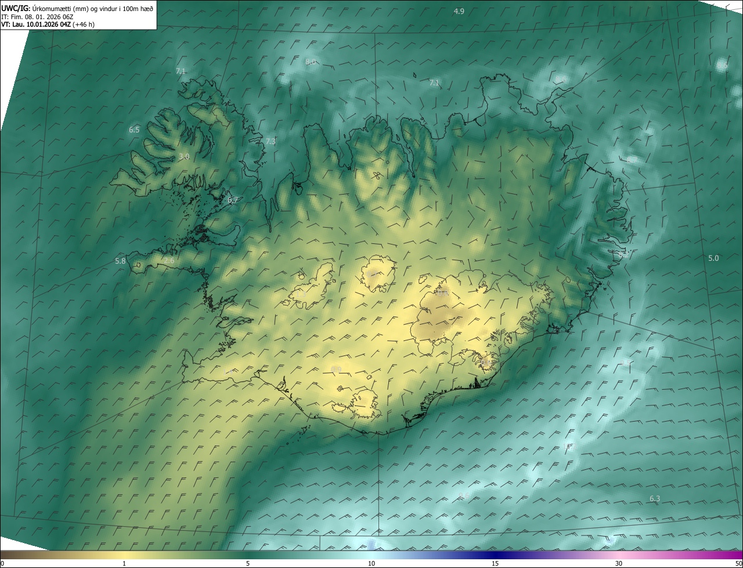This screenshot has width=743, height=568.
Task: Click the color scale tick label 5
Action: (248, 563)
